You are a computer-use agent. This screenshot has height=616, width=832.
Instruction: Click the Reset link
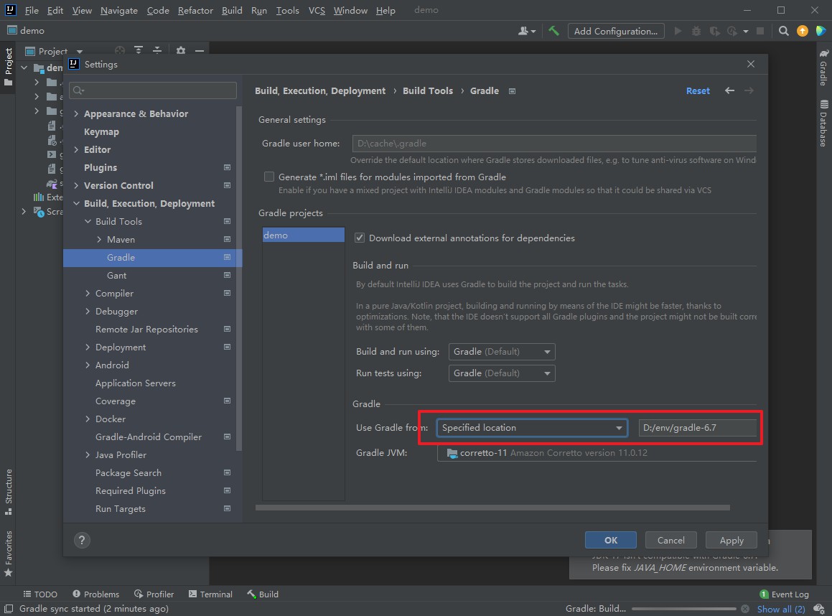[x=698, y=90]
